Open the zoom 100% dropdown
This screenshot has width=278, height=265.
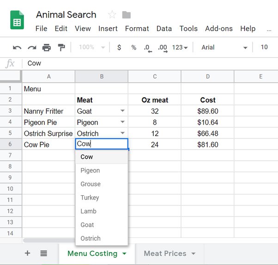point(92,47)
